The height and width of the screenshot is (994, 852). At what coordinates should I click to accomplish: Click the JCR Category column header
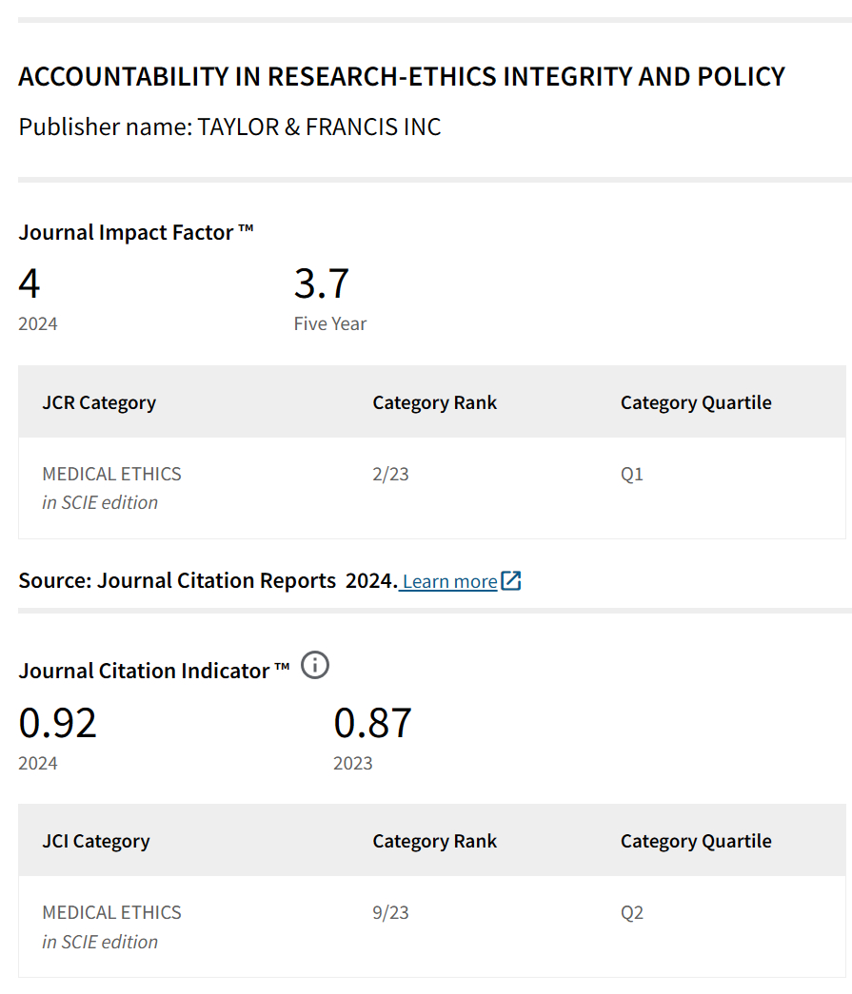pos(99,402)
